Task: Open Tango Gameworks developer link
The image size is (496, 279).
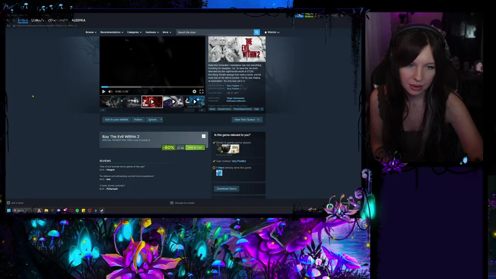Action: 235,98
